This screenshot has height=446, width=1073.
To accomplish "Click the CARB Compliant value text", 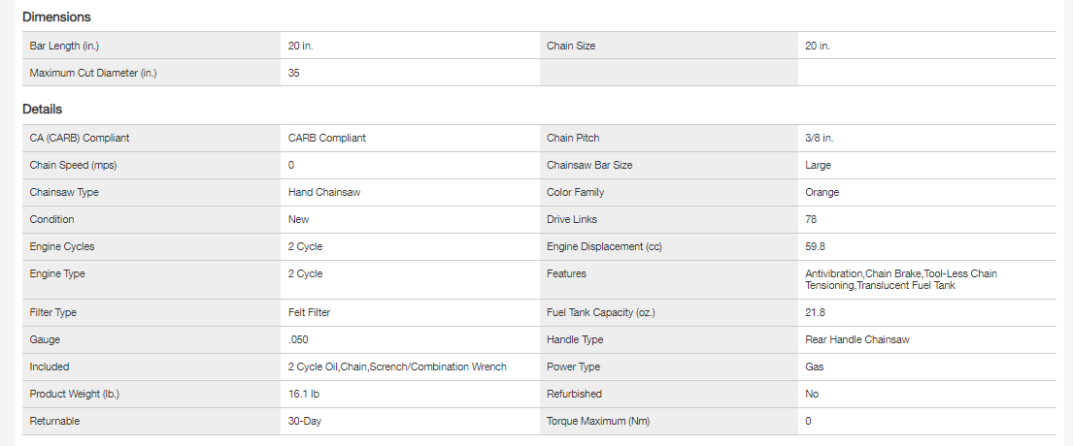I will [x=327, y=138].
